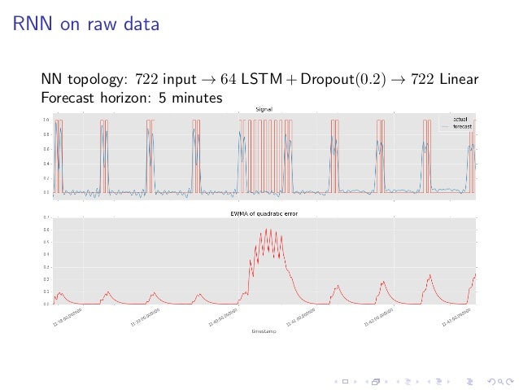519x390 pixels.
Task: Click the previous frame arrow before the stacked frames icon
Action: [x=367, y=382]
